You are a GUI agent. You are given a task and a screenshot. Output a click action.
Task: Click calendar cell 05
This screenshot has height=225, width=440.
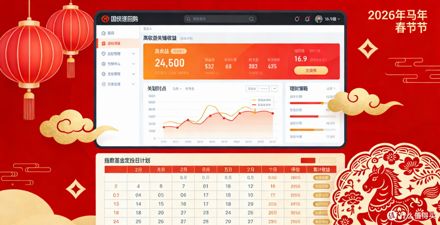click(x=161, y=195)
